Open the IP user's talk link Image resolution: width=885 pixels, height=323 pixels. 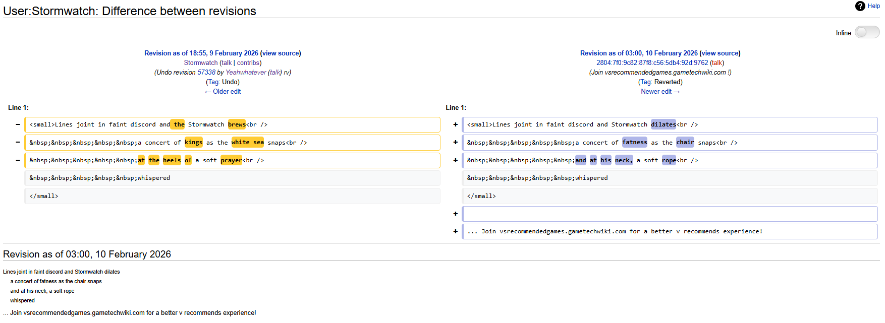click(717, 62)
